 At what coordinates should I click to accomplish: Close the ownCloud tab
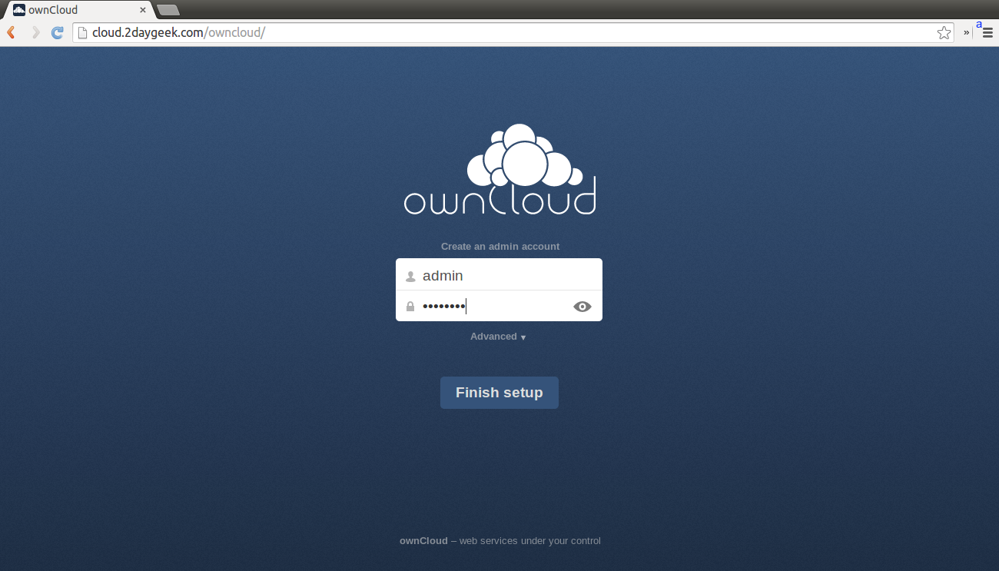[x=142, y=10]
